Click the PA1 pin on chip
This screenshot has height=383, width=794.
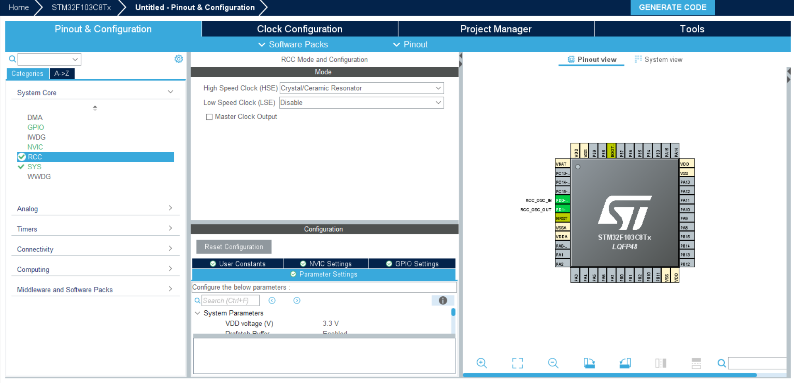(562, 255)
